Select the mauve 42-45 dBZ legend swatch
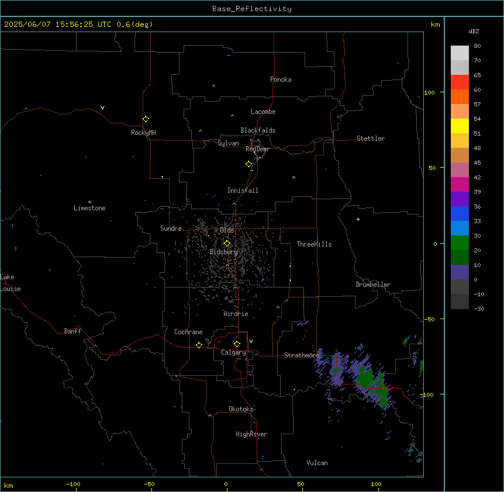 (460, 169)
